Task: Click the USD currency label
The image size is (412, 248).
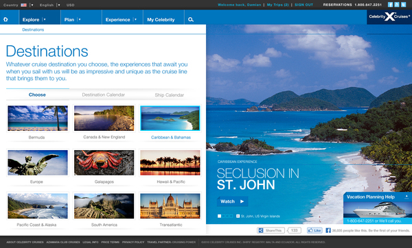Action: click(71, 5)
